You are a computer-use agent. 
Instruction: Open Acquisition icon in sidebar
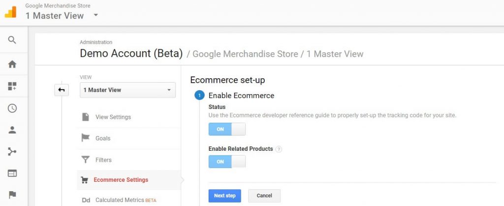click(x=12, y=152)
